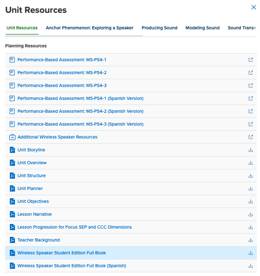Open the Unit Overview link
260x276 pixels.
point(32,163)
